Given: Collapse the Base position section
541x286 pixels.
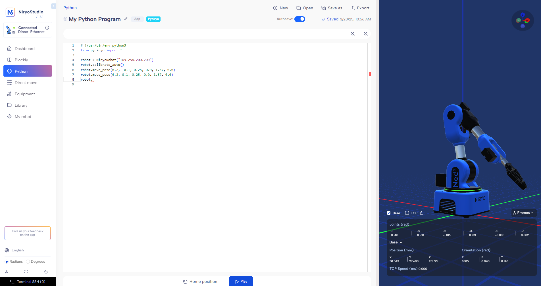Looking at the screenshot, I should click(396, 242).
